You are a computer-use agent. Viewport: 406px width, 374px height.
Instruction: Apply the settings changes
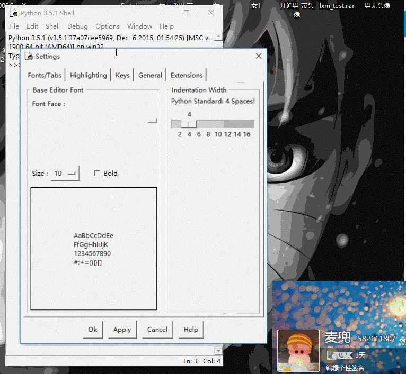[122, 330]
